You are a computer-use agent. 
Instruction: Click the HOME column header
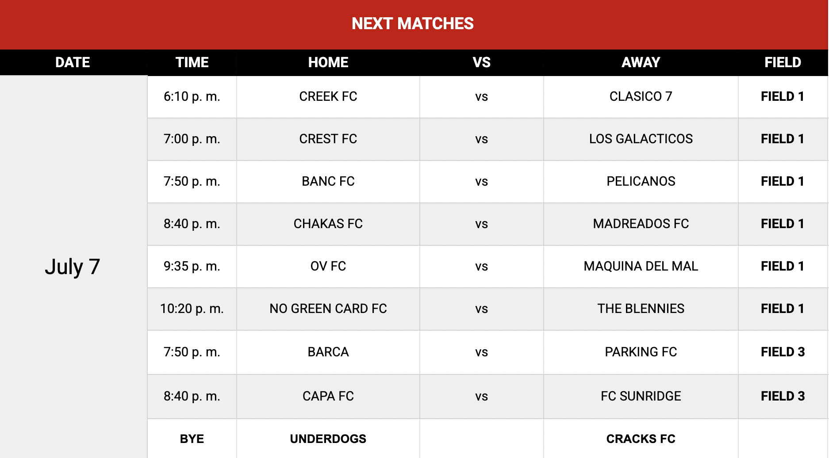tap(328, 62)
